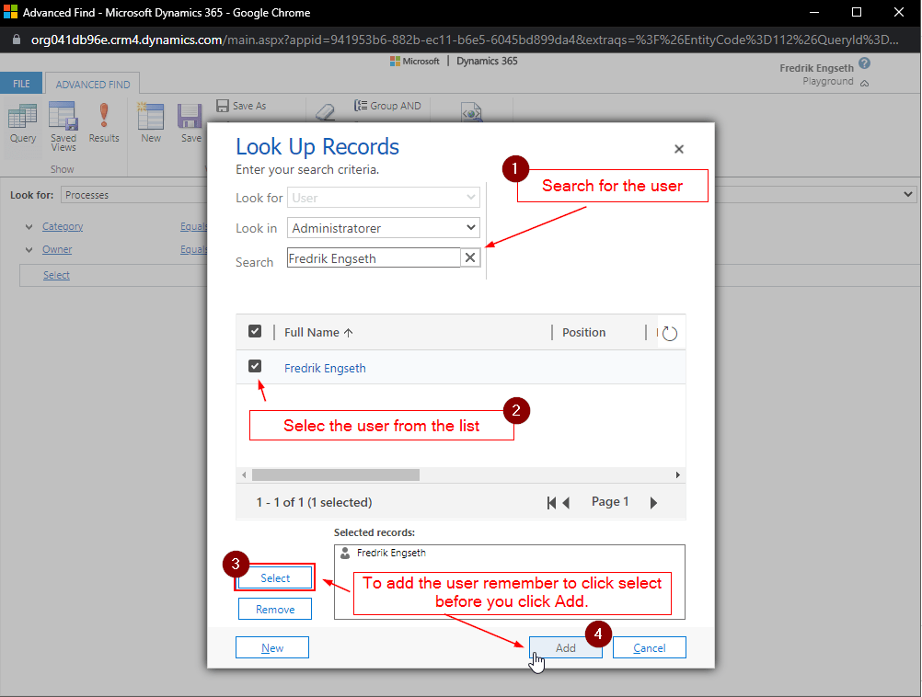Viewport: 922px width, 697px height.
Task: Click Select to move user to selected records
Action: (x=274, y=577)
